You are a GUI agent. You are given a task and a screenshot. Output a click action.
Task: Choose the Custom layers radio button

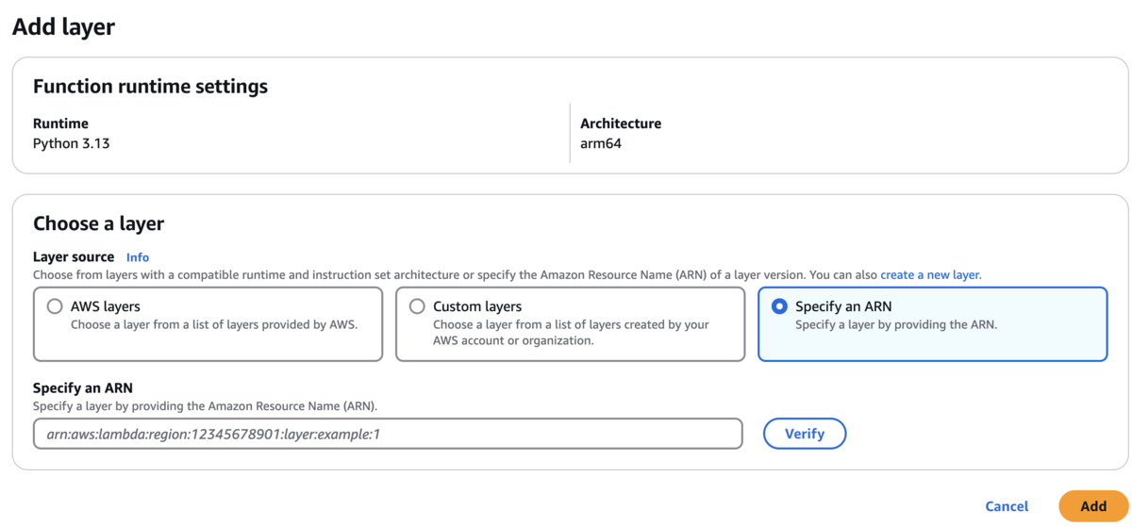point(417,306)
